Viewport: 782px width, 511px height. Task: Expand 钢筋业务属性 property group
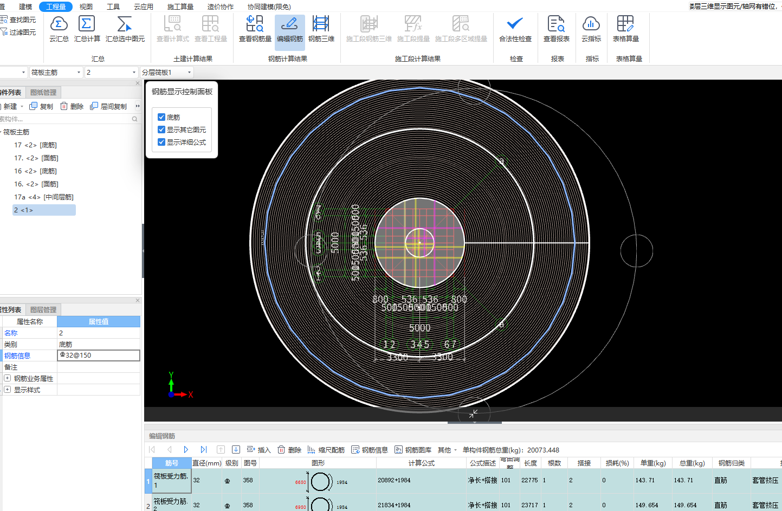tap(7, 378)
